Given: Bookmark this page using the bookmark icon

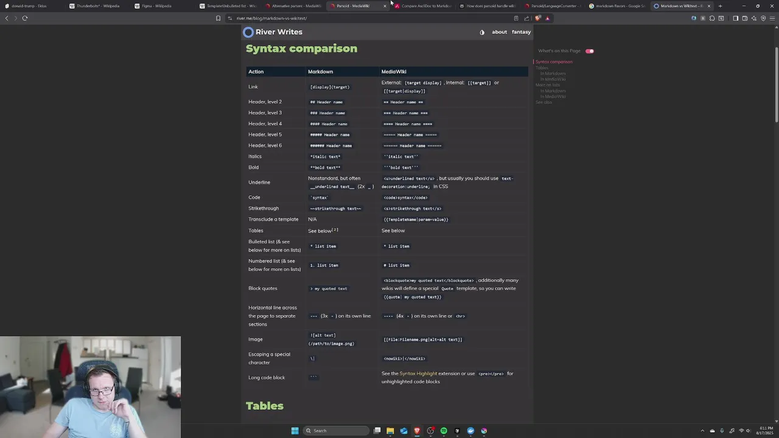Looking at the screenshot, I should (218, 18).
